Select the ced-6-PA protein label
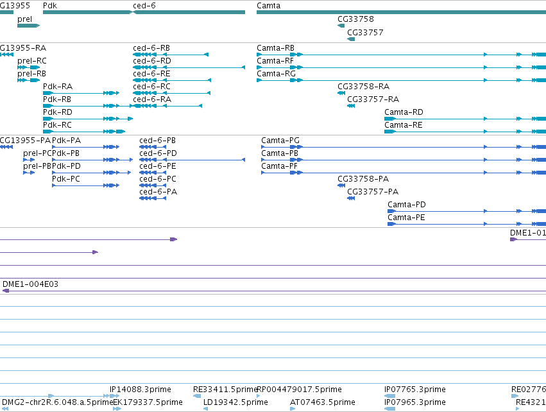 tap(158, 192)
